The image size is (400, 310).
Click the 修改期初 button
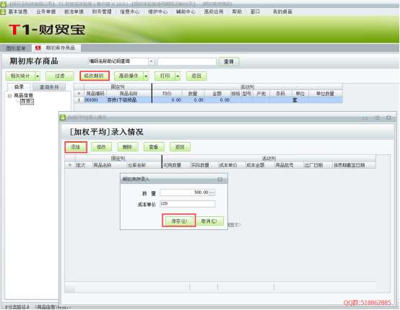[x=94, y=76]
